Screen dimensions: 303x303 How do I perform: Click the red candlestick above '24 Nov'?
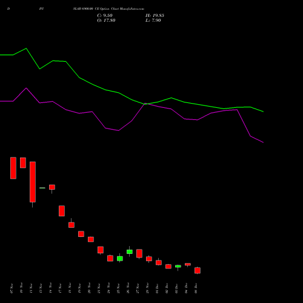tap(110, 258)
